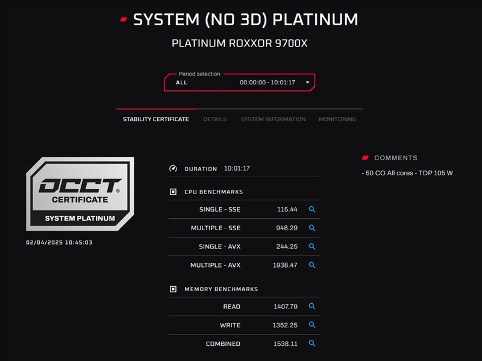Click the Single - AVX label

point(219,246)
